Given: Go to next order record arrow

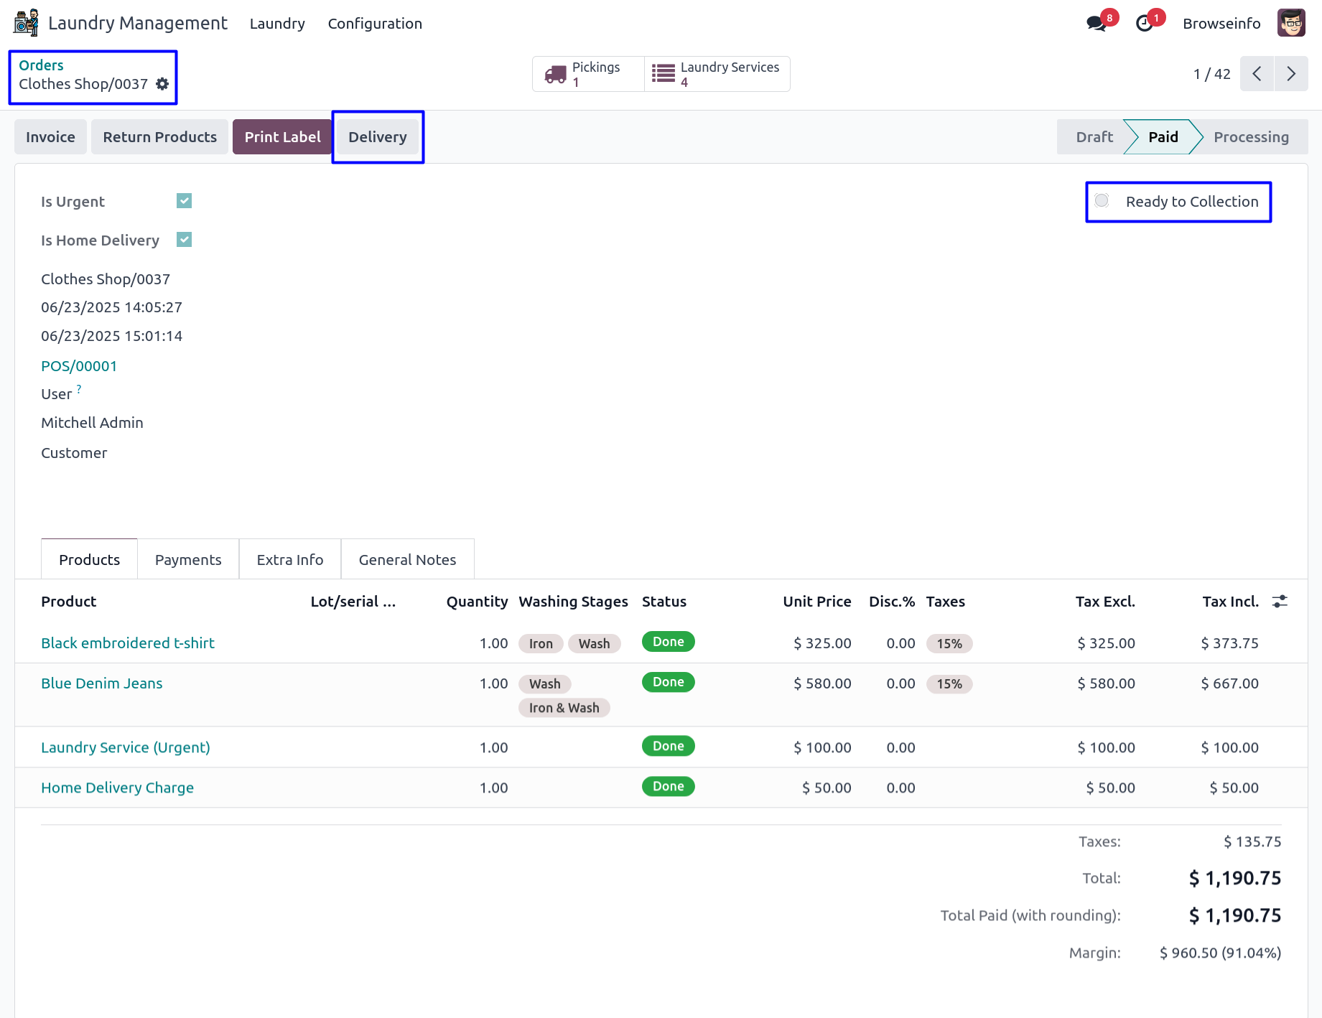Looking at the screenshot, I should (1290, 74).
